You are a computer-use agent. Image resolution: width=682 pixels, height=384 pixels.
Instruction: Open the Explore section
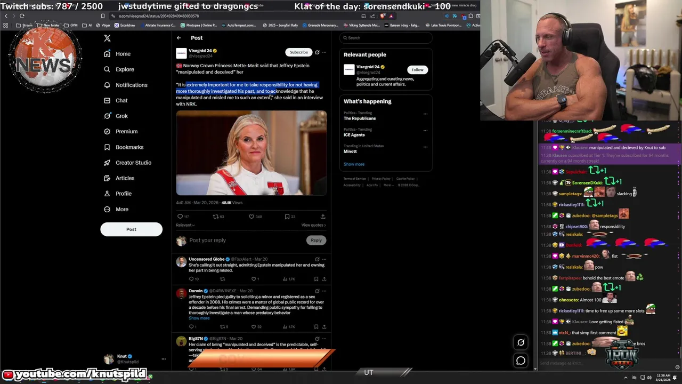coord(119,69)
